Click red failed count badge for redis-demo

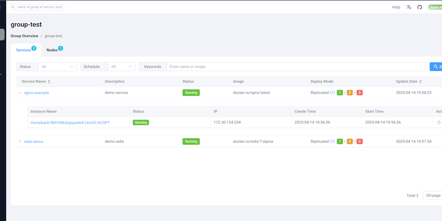(360, 142)
